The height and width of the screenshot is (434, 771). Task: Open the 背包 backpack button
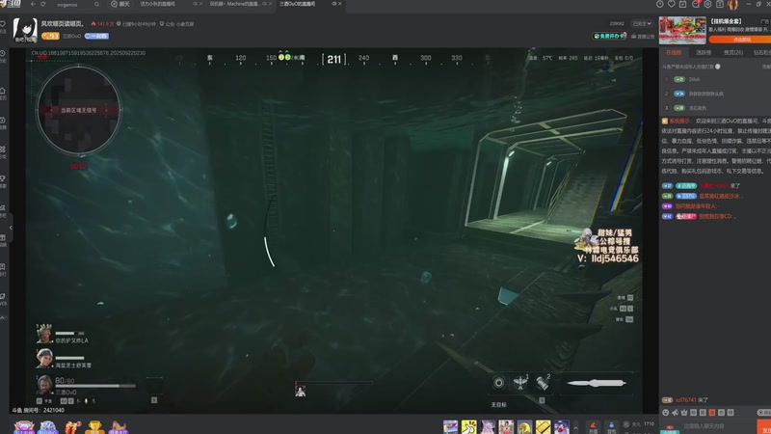click(611, 427)
